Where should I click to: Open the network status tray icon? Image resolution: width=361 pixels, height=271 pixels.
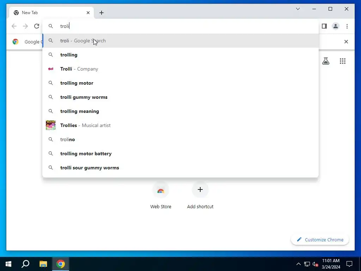point(307,264)
